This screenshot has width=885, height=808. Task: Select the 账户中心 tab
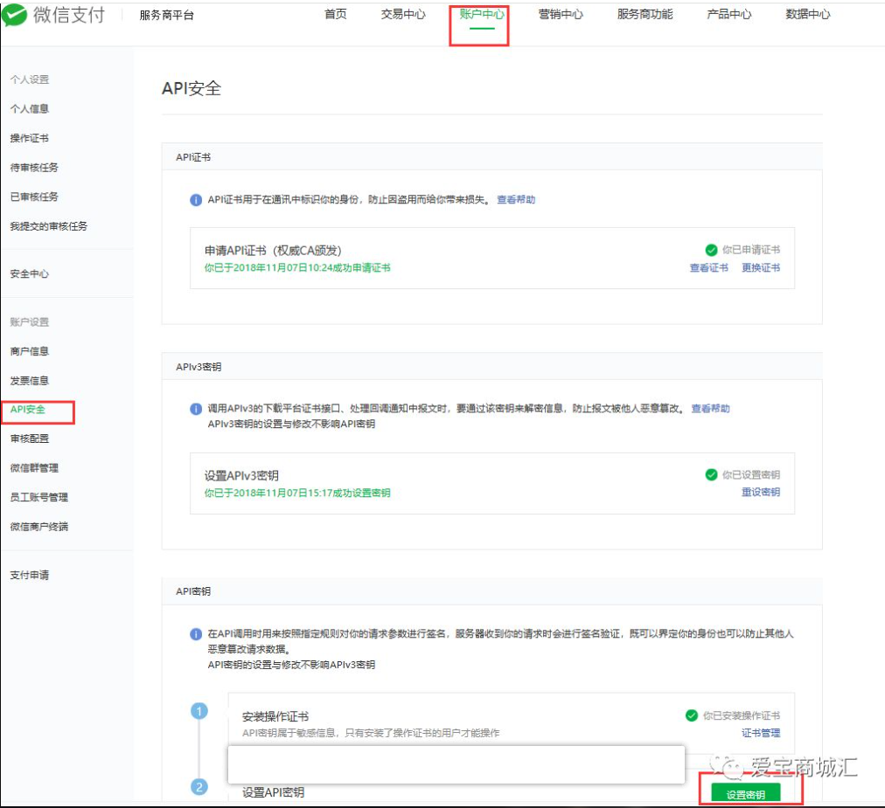pyautogui.click(x=482, y=14)
